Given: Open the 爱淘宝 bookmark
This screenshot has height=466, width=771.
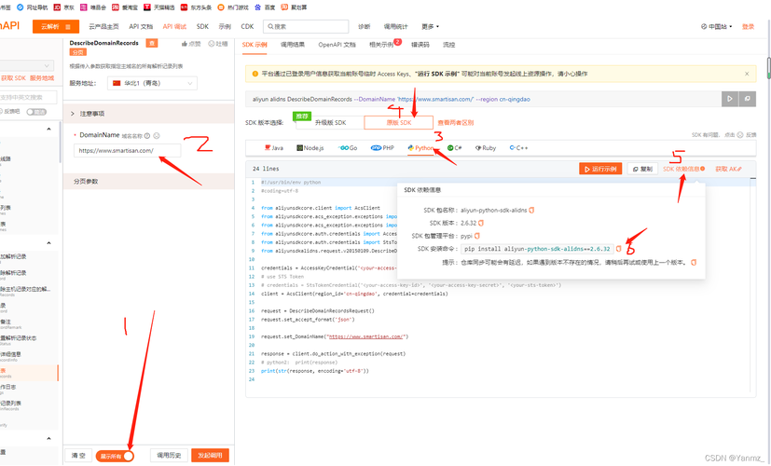Looking at the screenshot, I should point(125,7).
